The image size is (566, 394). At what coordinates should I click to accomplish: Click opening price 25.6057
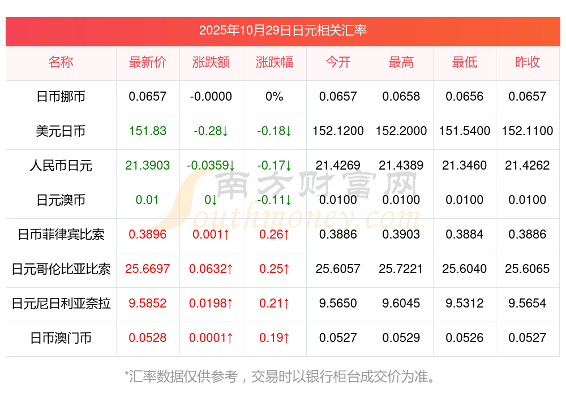(x=338, y=269)
